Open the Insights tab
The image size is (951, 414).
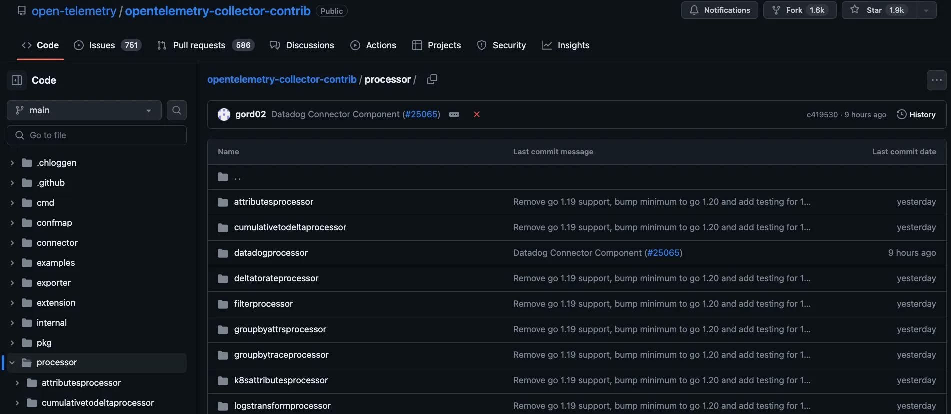click(565, 45)
